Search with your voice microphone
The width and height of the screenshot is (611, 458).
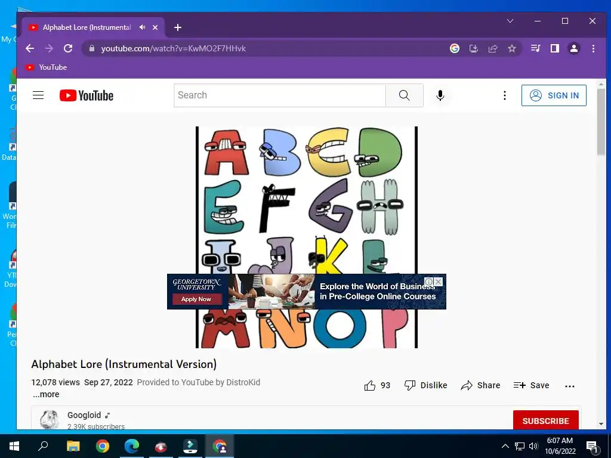pos(440,95)
